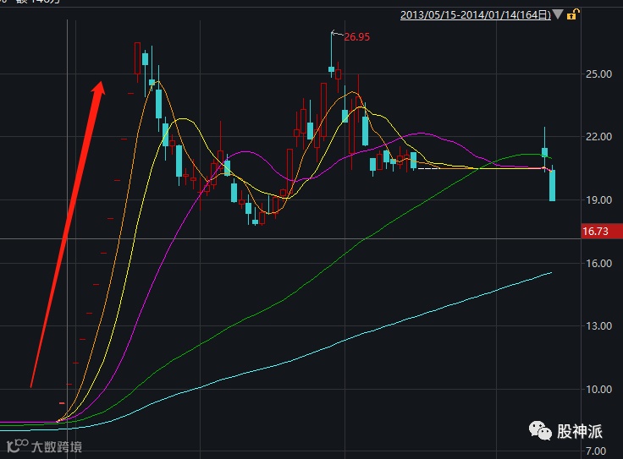The width and height of the screenshot is (623, 459).
Task: Click the red 16.73 current price tag
Action: tap(602, 231)
